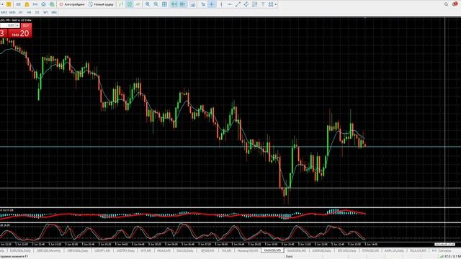Switch to the AAPL.US,Daily chart tab
Image resolution: width=461 pixels, height=259 pixels.
394,250
